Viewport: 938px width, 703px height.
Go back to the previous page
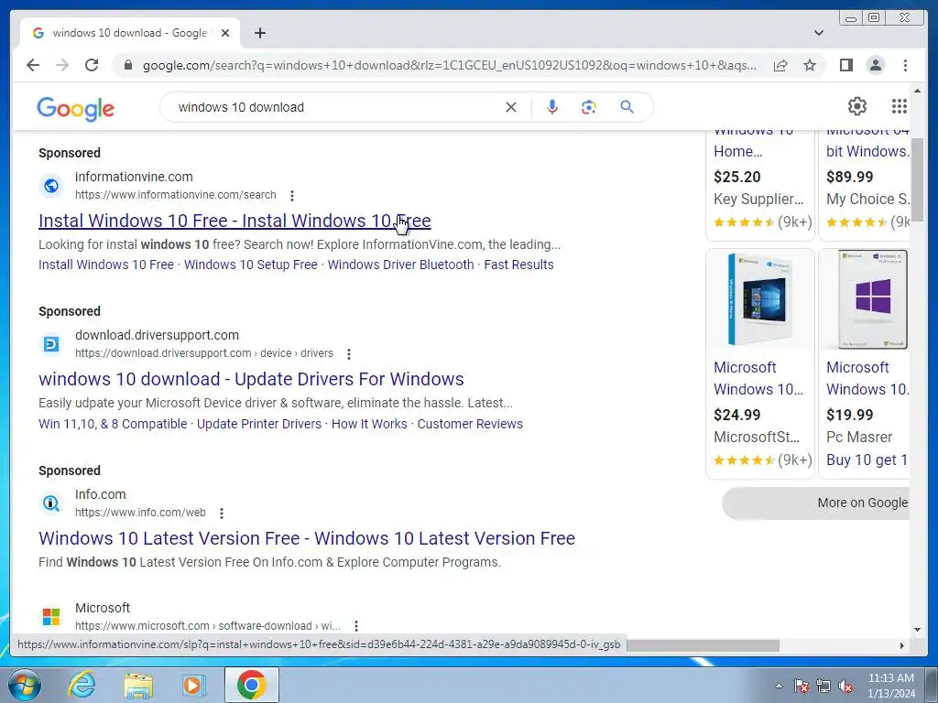(33, 65)
